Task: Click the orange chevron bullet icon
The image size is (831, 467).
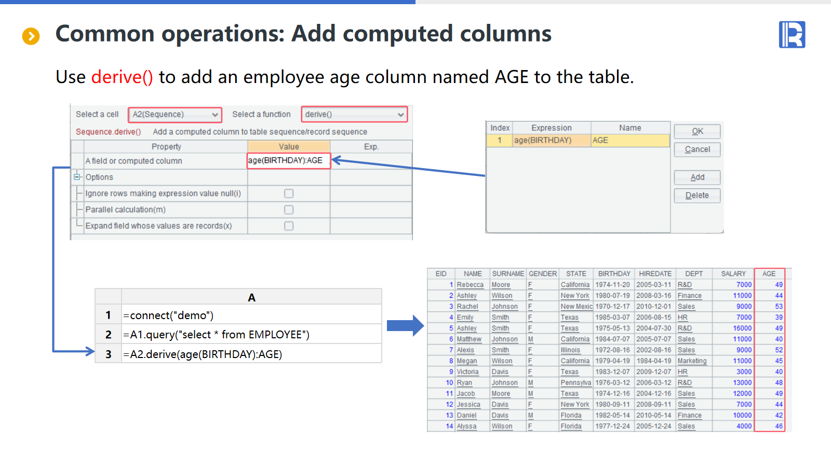Action: pyautogui.click(x=31, y=36)
